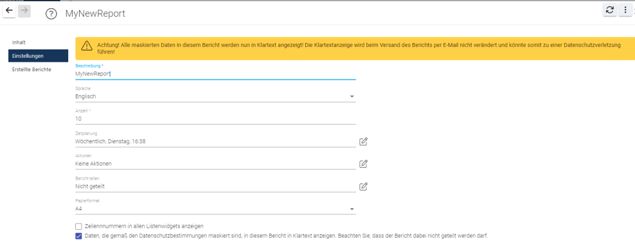This screenshot has width=635, height=244.
Task: Click the warning triangle icon in banner
Action: (x=87, y=46)
